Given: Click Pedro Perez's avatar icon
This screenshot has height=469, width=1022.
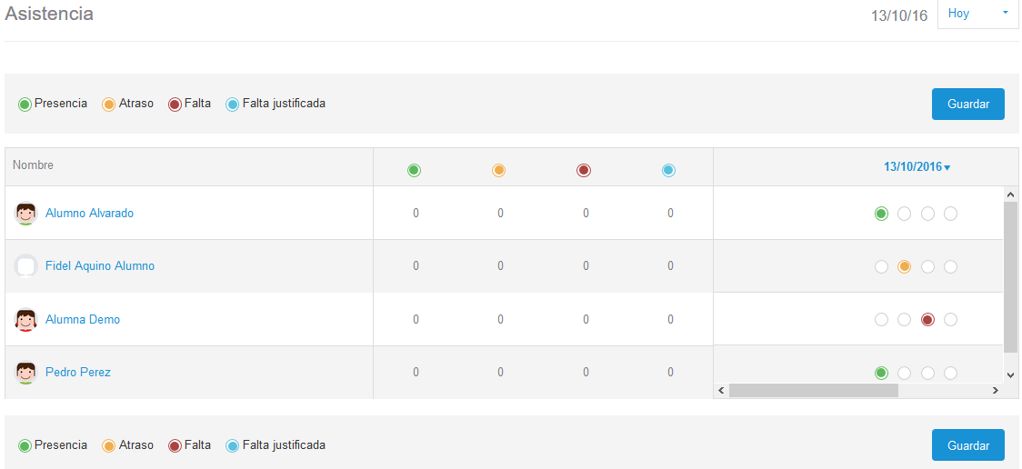Looking at the screenshot, I should pyautogui.click(x=25, y=373).
